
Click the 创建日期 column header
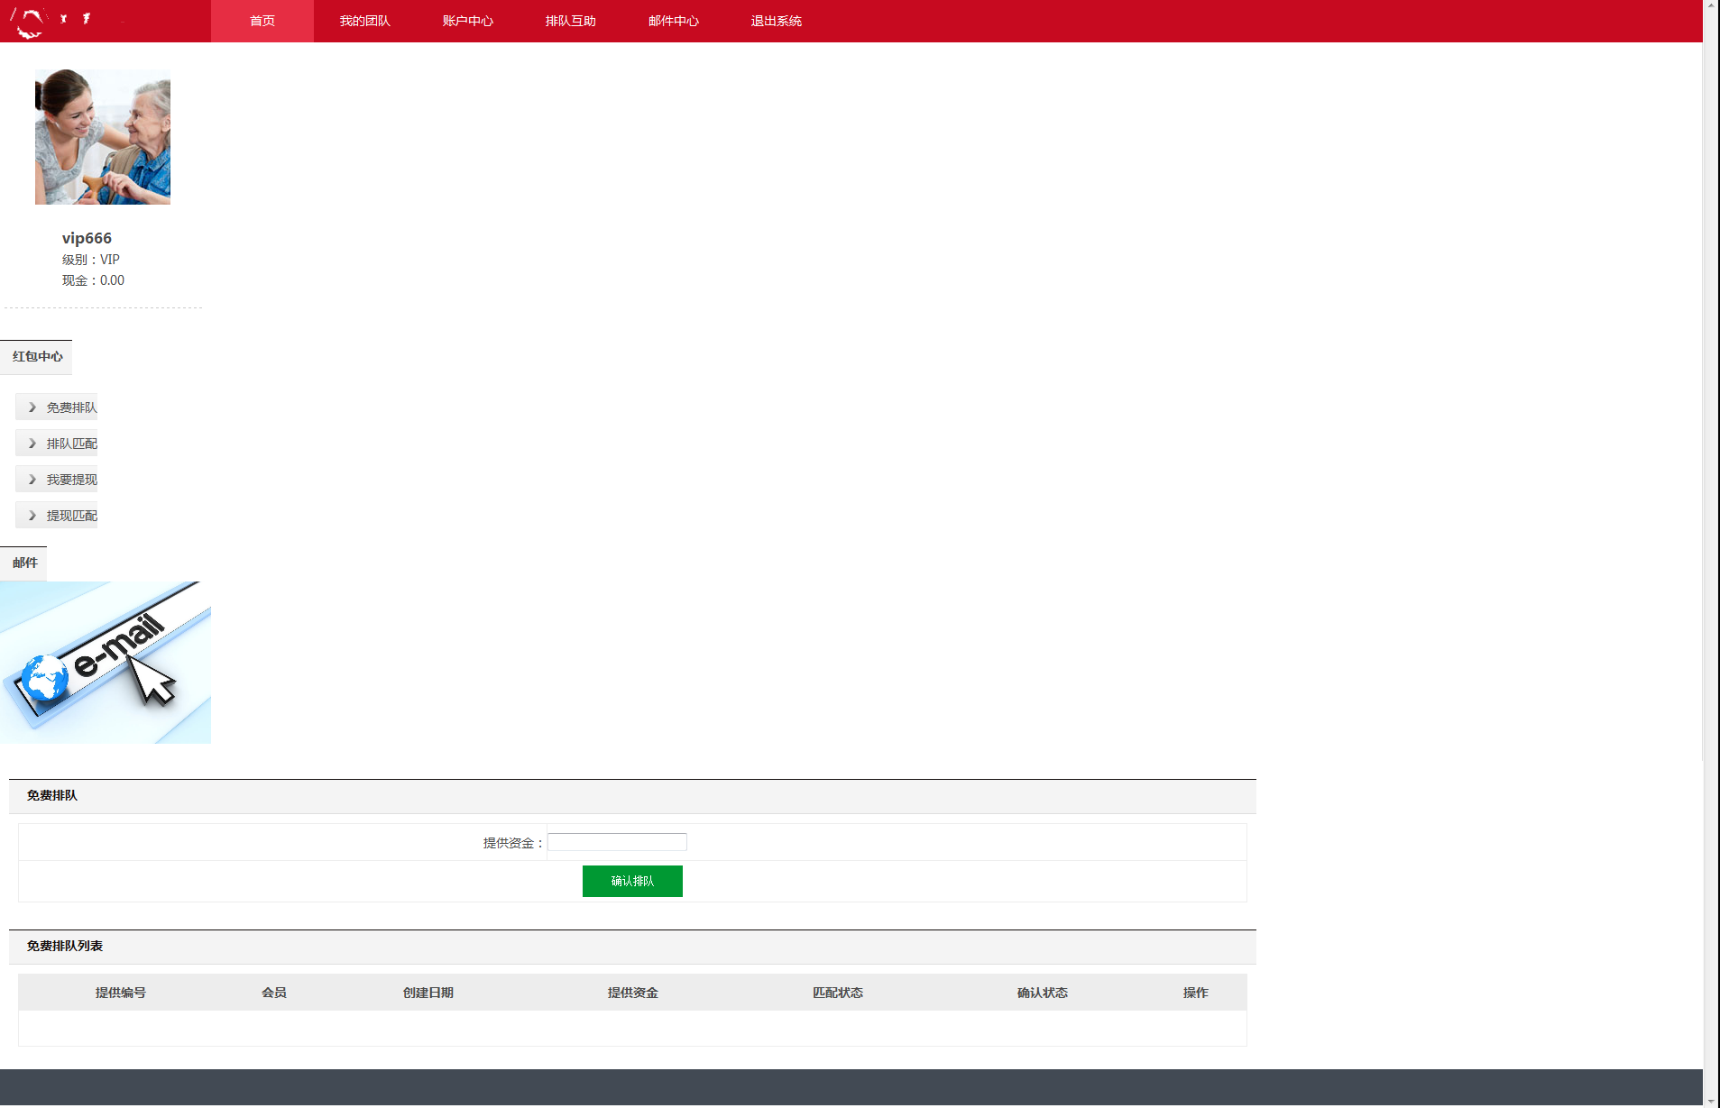click(x=428, y=993)
